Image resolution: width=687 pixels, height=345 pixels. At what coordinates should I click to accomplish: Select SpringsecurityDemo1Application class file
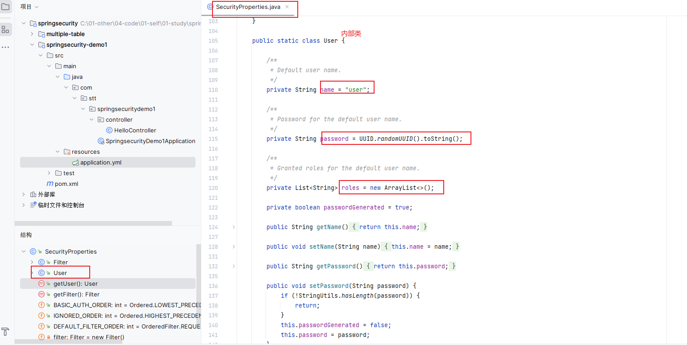click(x=150, y=141)
